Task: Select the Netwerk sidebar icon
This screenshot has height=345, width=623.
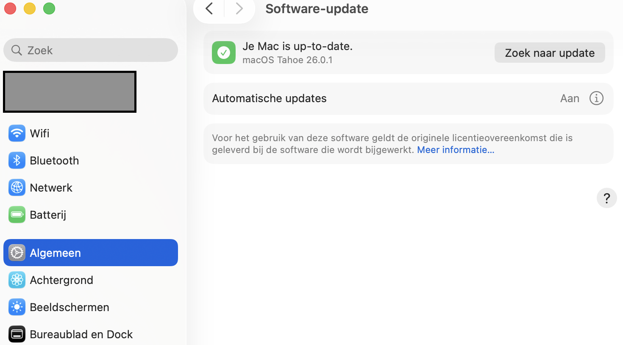Action: point(17,187)
